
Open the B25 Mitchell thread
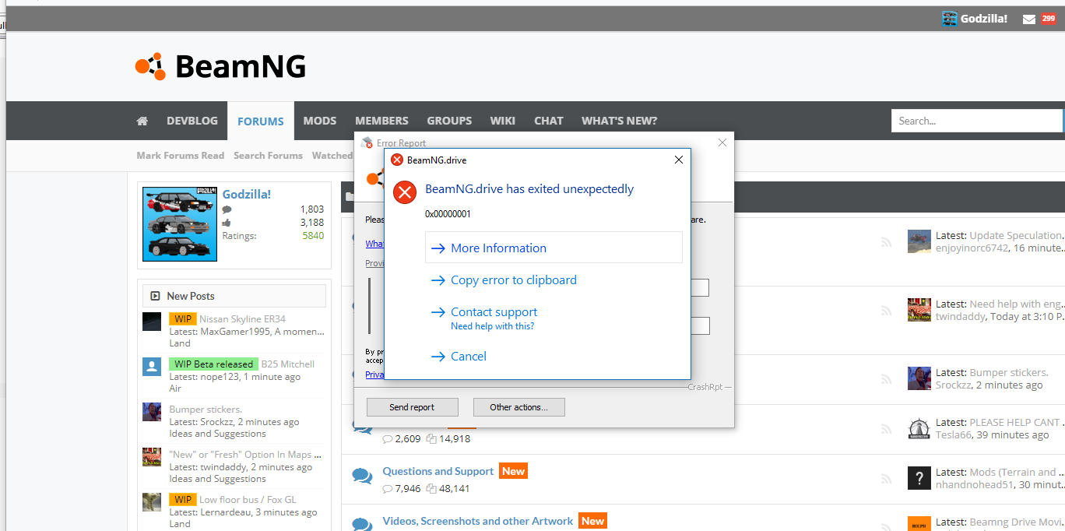tap(288, 364)
